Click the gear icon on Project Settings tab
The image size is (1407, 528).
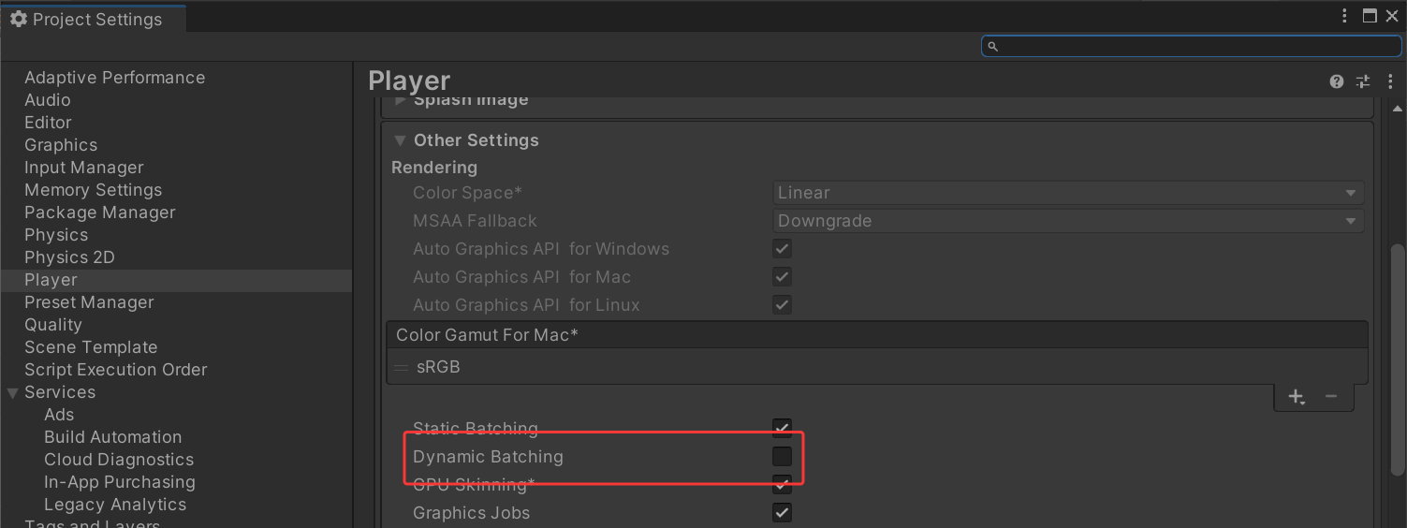tap(18, 19)
